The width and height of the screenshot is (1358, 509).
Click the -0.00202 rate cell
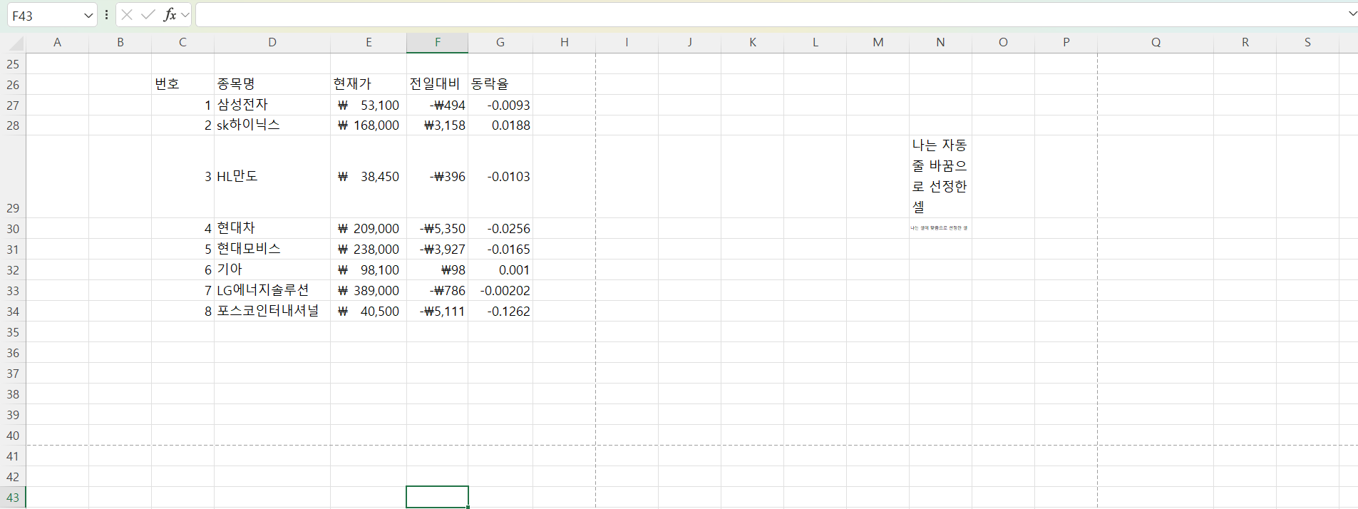click(500, 290)
